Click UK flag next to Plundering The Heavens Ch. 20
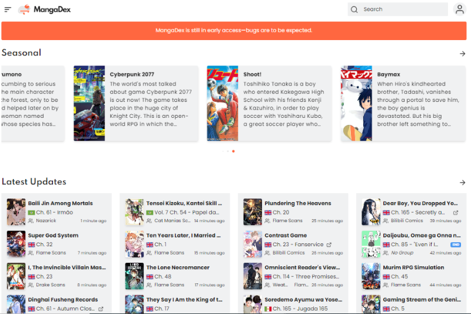The width and height of the screenshot is (471, 314). (268, 213)
